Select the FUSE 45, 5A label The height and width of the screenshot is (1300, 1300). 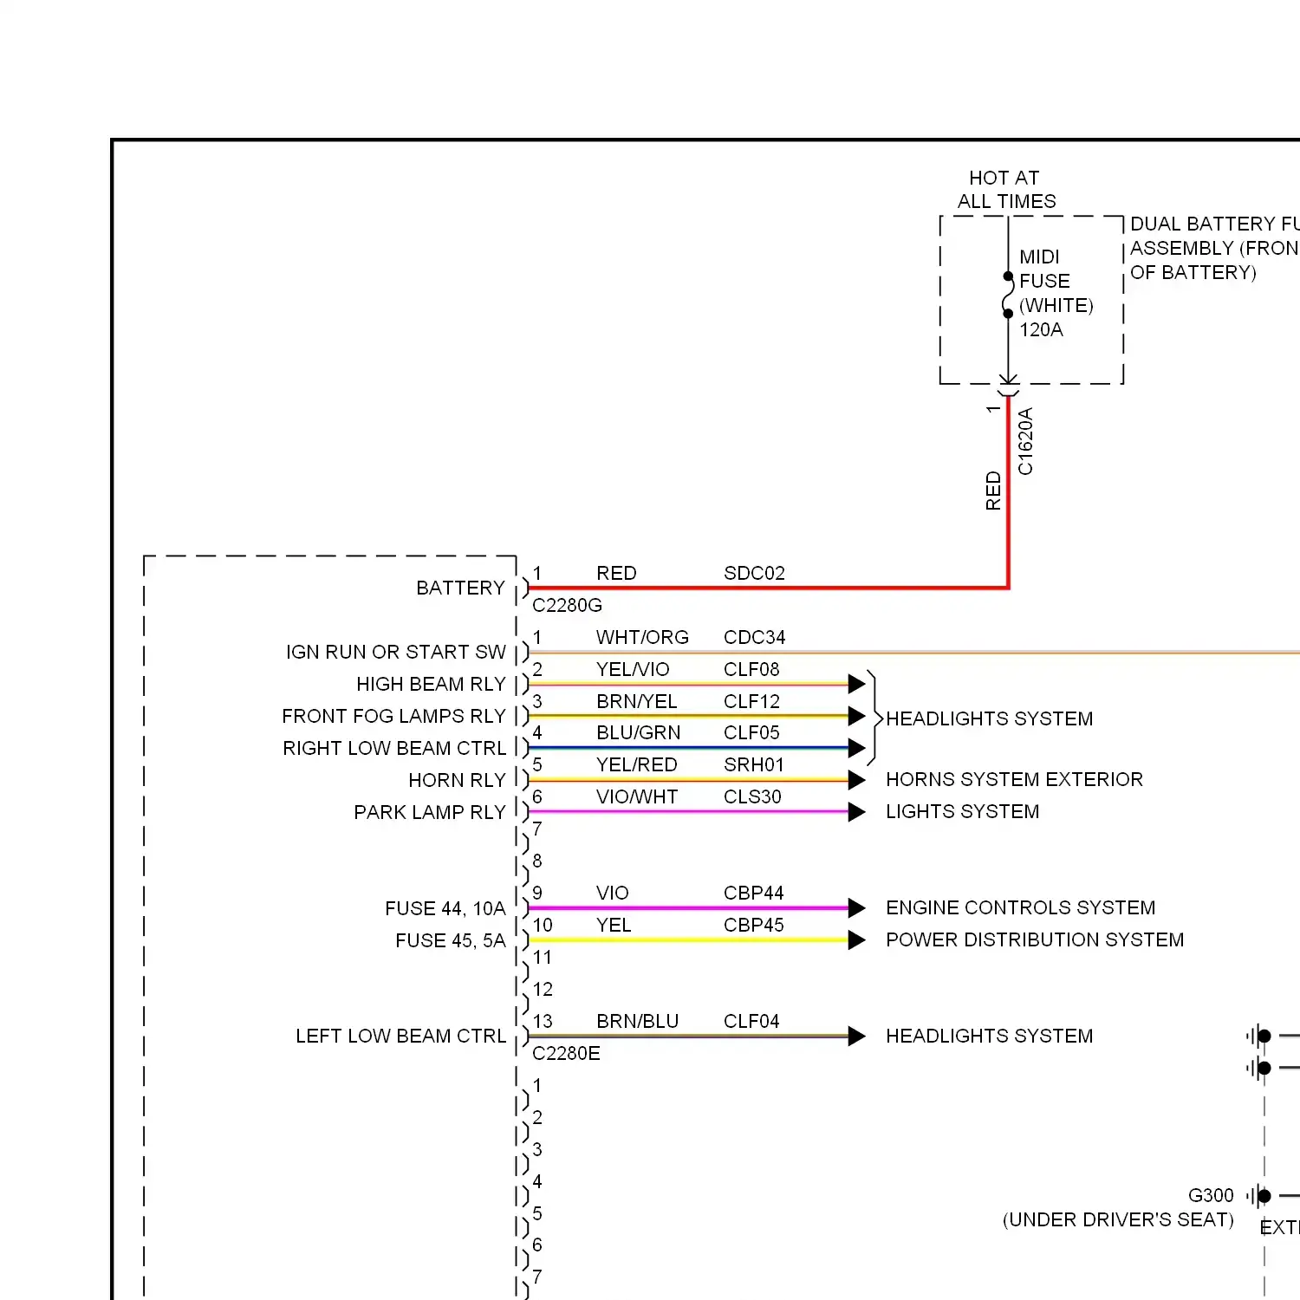451,940
